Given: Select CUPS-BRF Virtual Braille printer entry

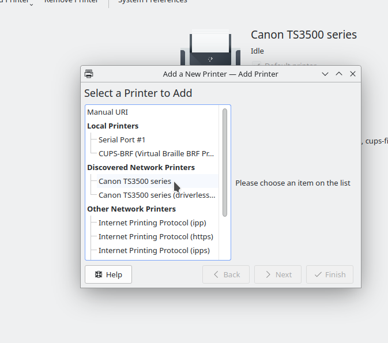Looking at the screenshot, I should tap(156, 153).
